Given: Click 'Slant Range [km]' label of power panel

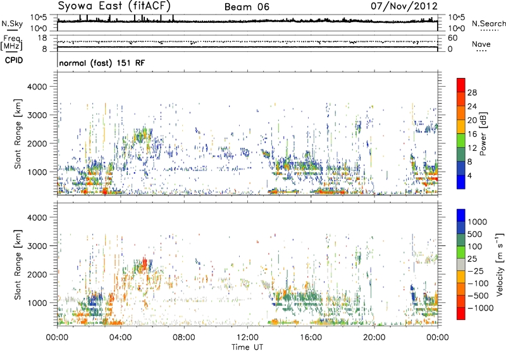Looking at the screenshot, I should coord(18,134).
